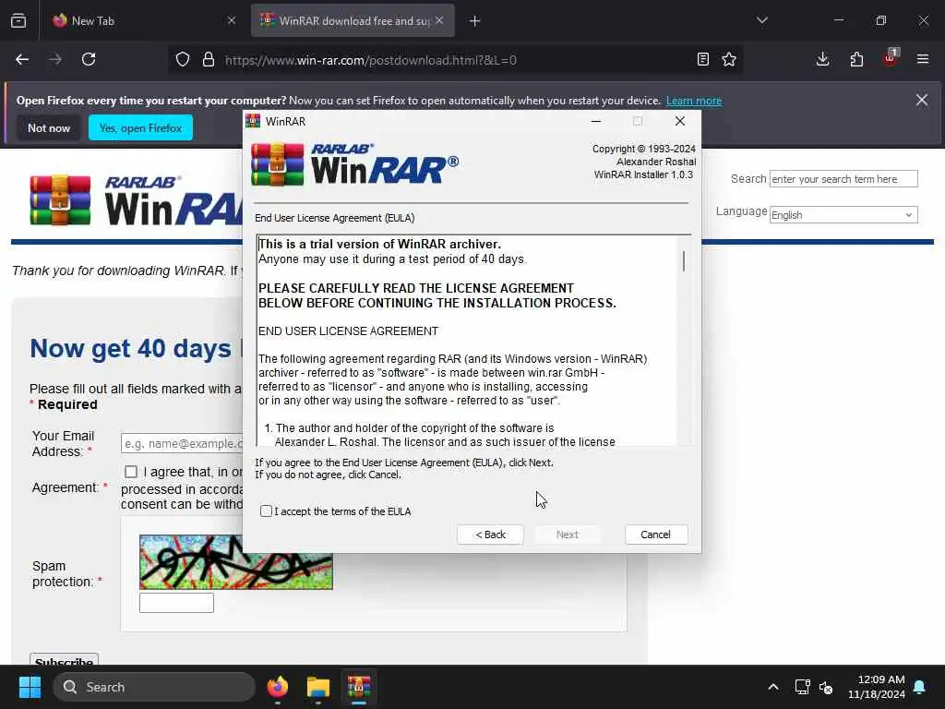Click Yes, open Firefox button
The width and height of the screenshot is (945, 709).
(140, 127)
